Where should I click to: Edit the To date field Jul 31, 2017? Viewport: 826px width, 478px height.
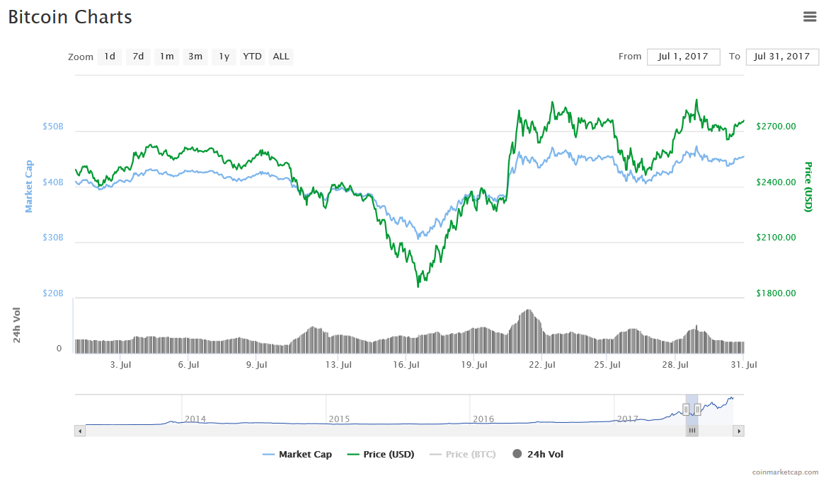[x=782, y=57]
